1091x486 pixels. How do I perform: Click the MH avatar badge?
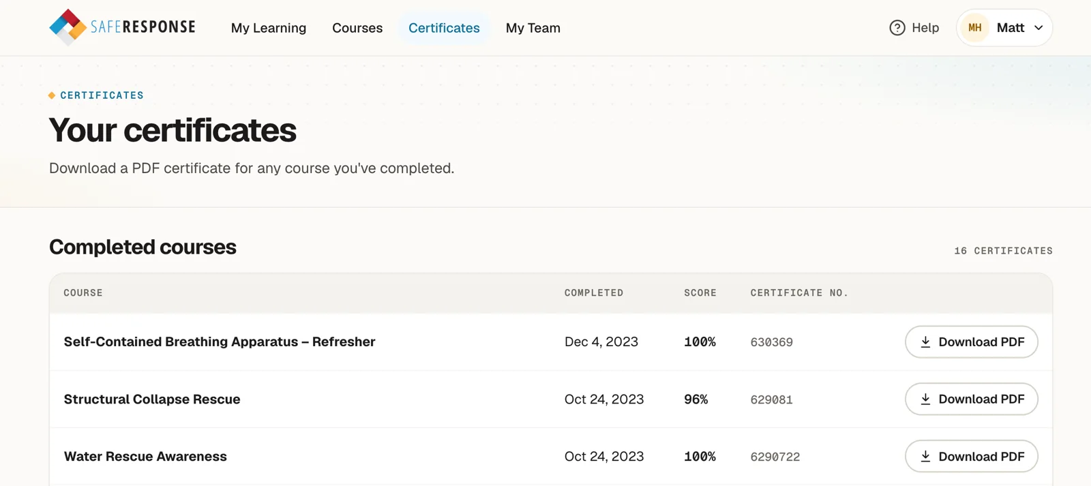[x=975, y=28]
